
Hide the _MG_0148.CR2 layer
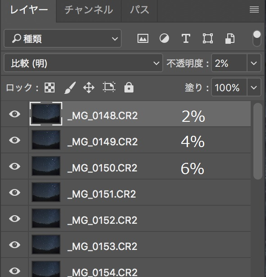(x=14, y=114)
